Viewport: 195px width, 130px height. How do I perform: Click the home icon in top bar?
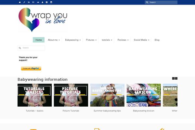20,2
